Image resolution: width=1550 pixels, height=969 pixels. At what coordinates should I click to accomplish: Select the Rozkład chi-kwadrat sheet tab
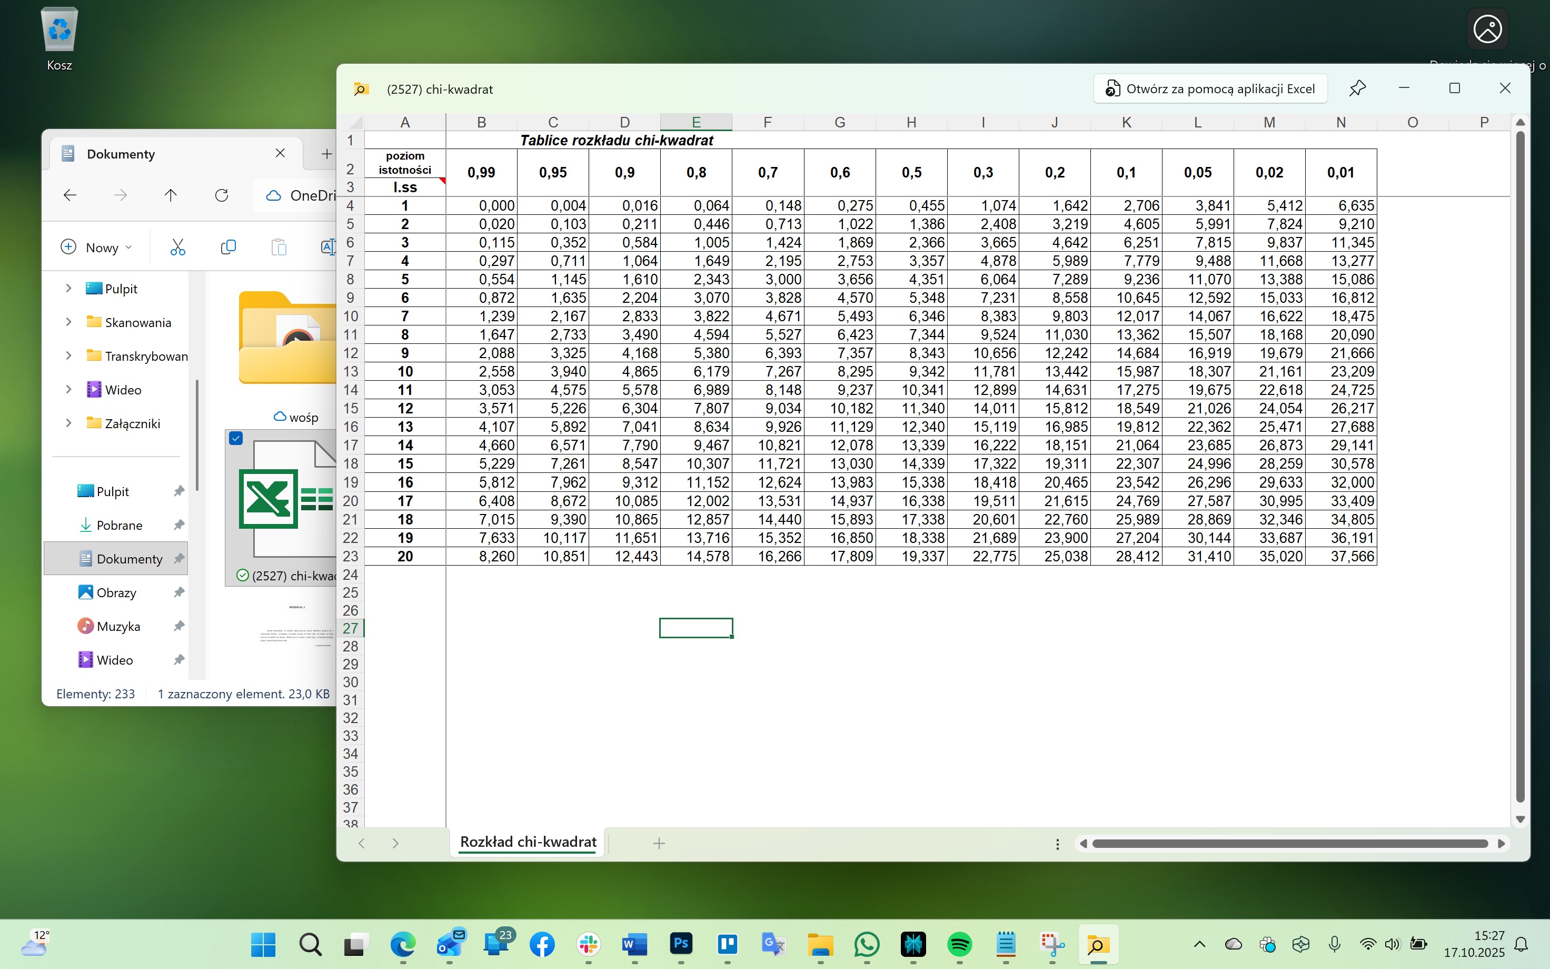click(528, 842)
